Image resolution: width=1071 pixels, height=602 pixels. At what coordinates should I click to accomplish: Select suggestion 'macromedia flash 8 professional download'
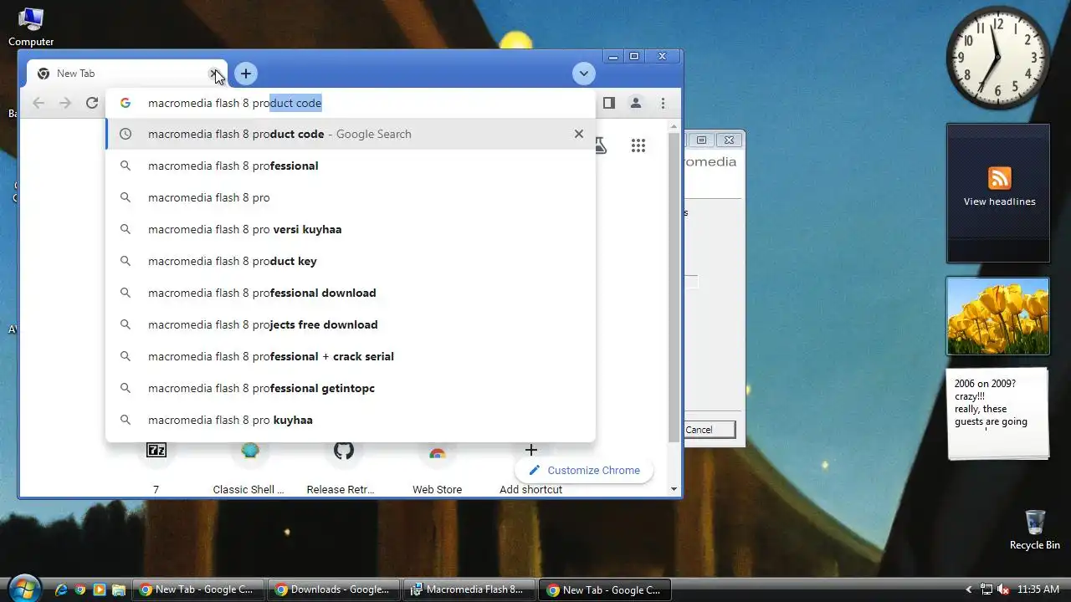(x=351, y=293)
